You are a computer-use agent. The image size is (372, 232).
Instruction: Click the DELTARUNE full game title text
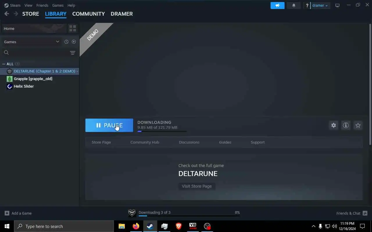198,174
